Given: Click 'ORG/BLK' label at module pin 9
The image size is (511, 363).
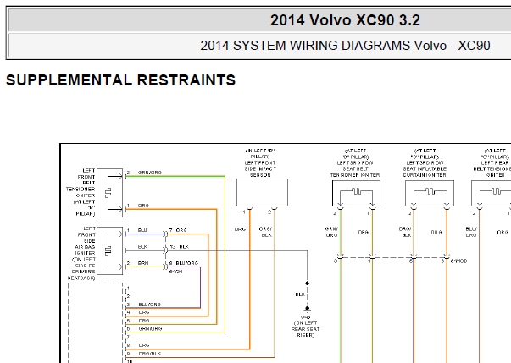Looking at the screenshot, I should 150,354.
